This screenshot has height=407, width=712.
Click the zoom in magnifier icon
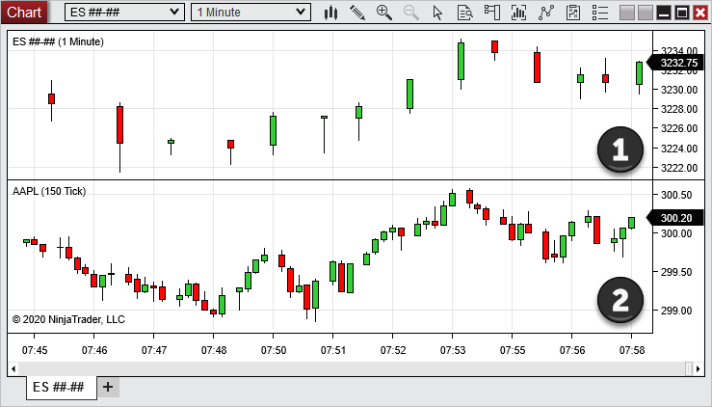coord(384,13)
